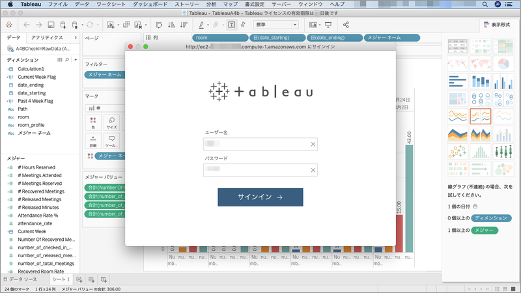Click the redo forward arrow in toolbar
Viewport: 521px width, 293px height.
(x=39, y=25)
